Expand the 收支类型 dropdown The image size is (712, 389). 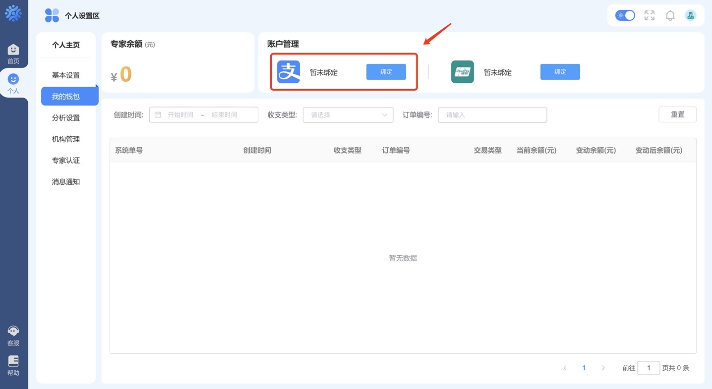coord(348,115)
